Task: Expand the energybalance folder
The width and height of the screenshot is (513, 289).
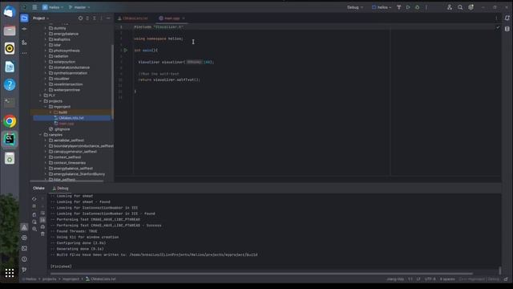Action: coord(46,34)
